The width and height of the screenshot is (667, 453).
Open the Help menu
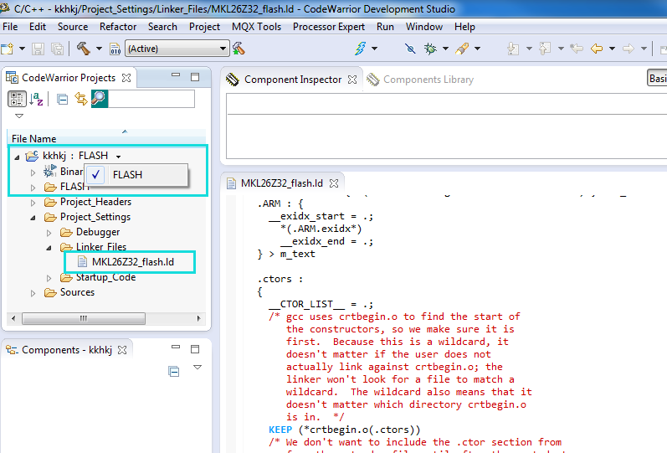click(464, 27)
